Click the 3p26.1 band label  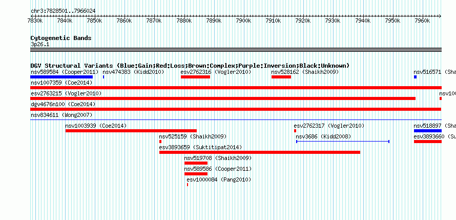pyautogui.click(x=40, y=44)
